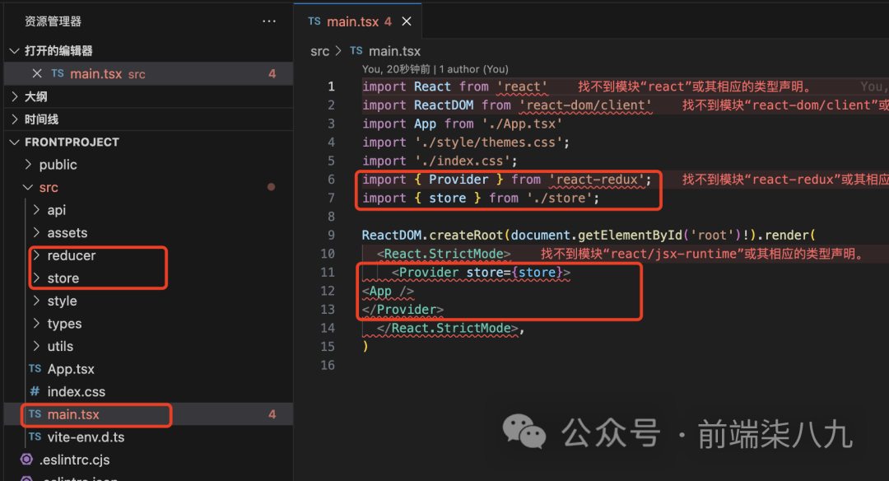Screen dimensions: 889x481
Task: Click src in the breadcrumb
Action: (319, 51)
